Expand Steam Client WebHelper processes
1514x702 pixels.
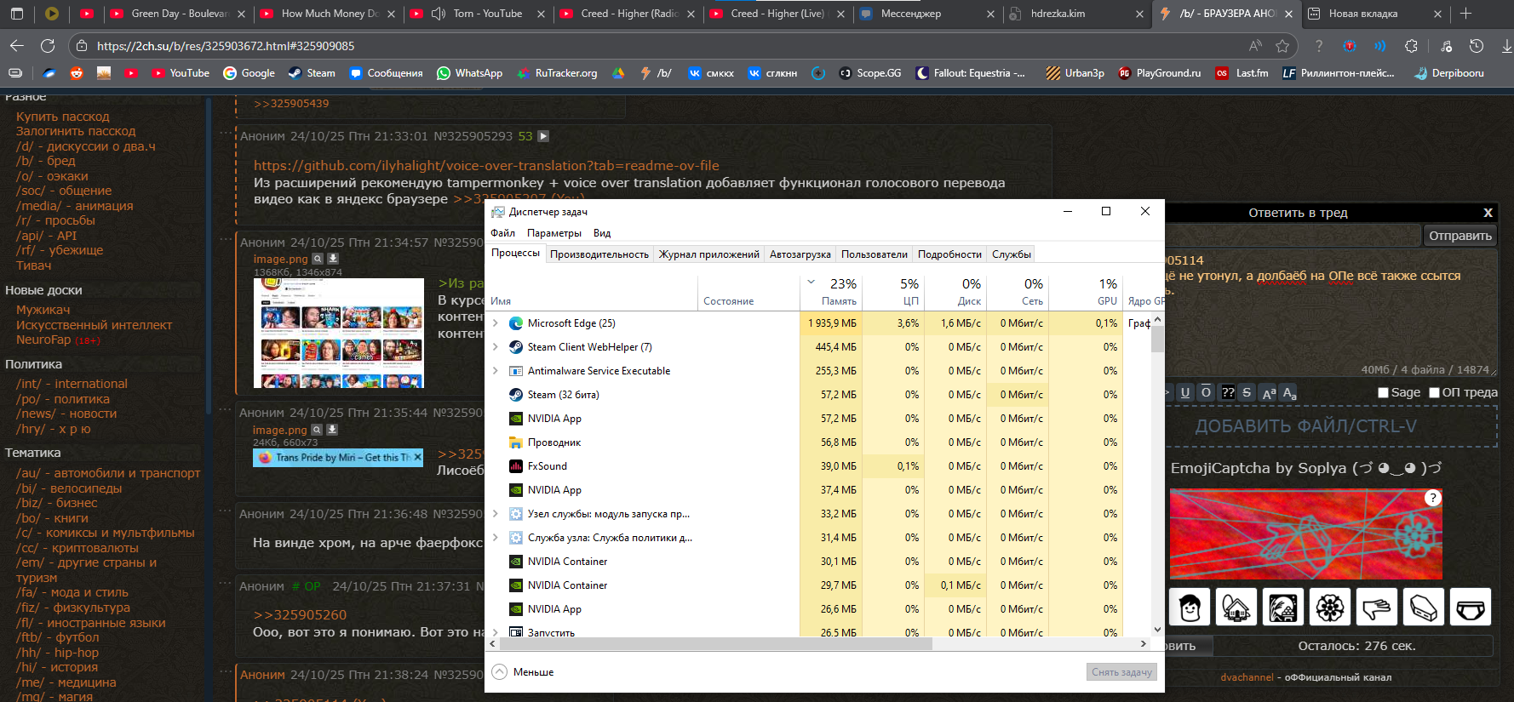(x=496, y=347)
